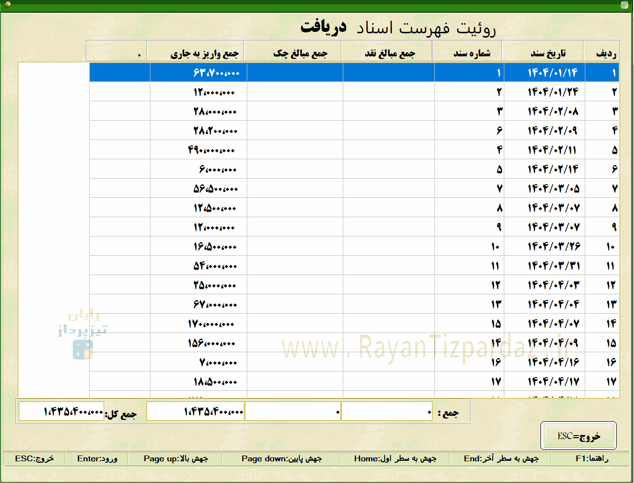Select date cell 1404/03/31 in row 11
Screen dimensions: 634x483
click(544, 265)
